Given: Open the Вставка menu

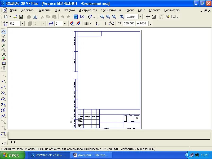Looking at the screenshot, I should (69, 10).
